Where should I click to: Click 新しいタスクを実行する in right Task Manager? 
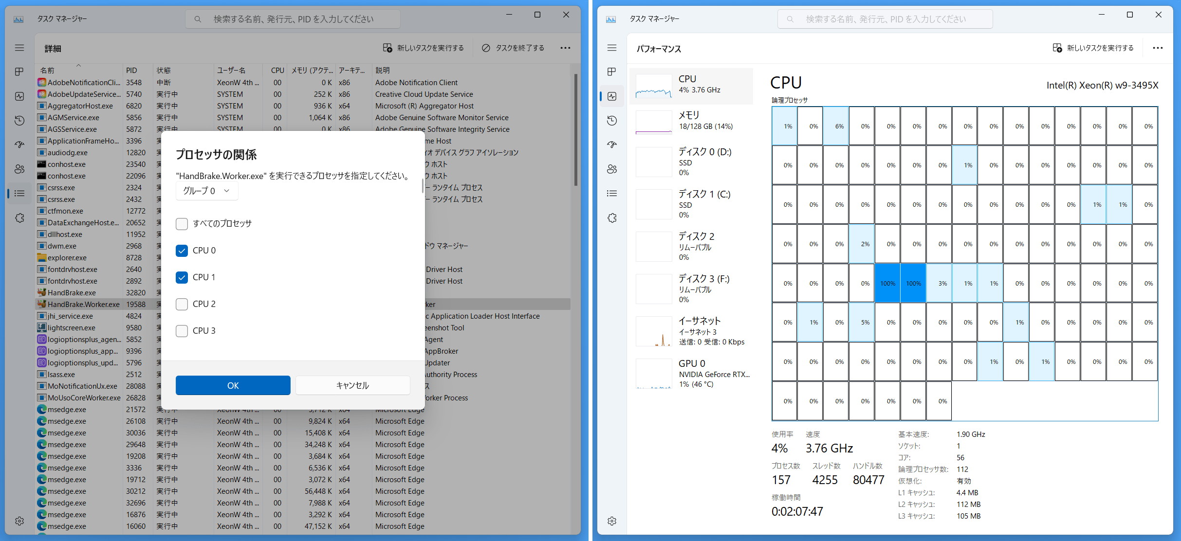click(x=1093, y=48)
